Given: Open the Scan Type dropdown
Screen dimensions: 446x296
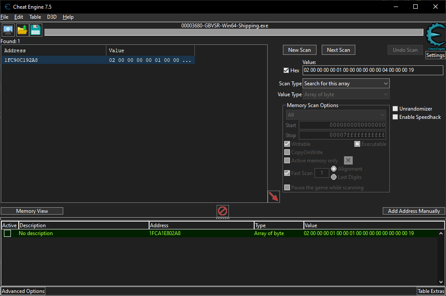Looking at the screenshot, I should pos(346,84).
